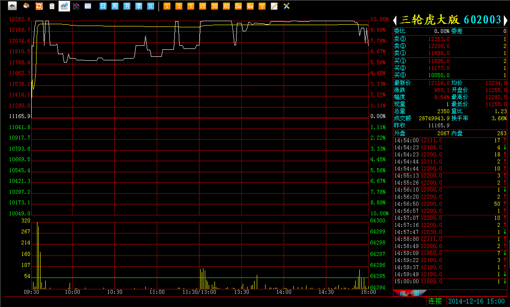Screen dimensions: 510x307
Task: Select the 5-minute period button
Action: point(191,6)
